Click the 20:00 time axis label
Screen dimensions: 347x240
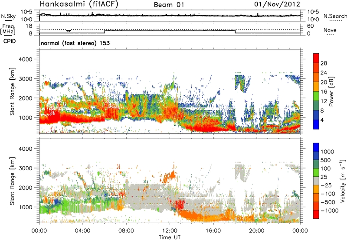point(257,231)
